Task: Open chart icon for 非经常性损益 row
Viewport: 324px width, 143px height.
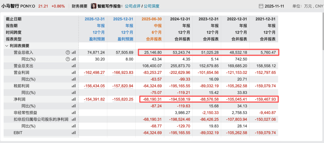Action: pos(74,113)
